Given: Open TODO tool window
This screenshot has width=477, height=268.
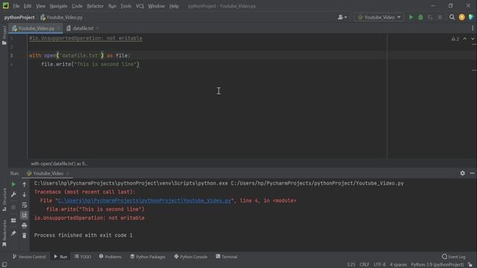Looking at the screenshot, I should point(83,257).
